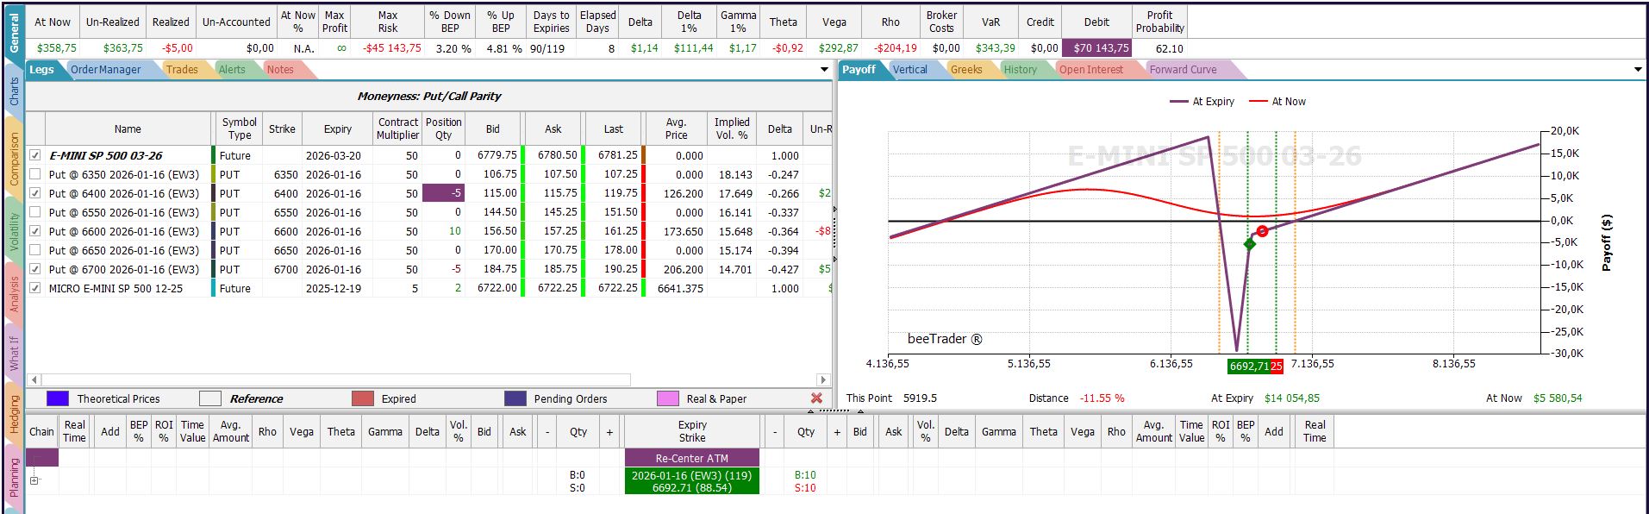
Task: Enable the Put @ 6550 leg checkbox
Action: (35, 212)
